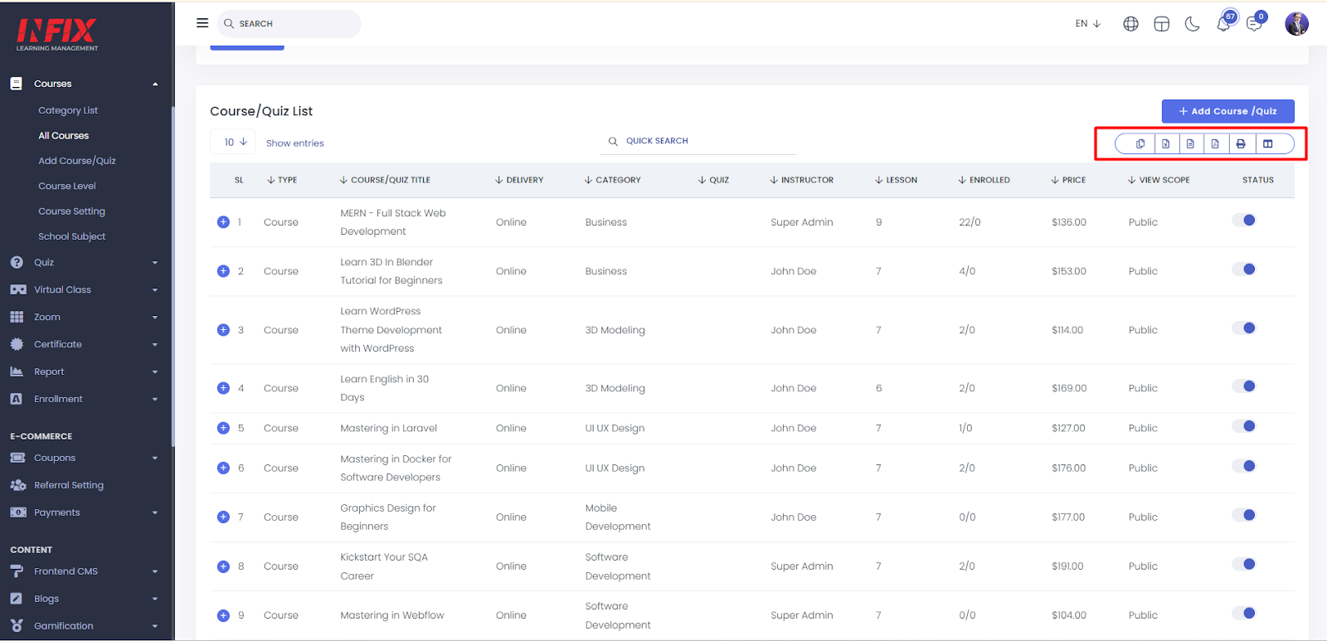Open column visibility icon

[x=1267, y=143]
